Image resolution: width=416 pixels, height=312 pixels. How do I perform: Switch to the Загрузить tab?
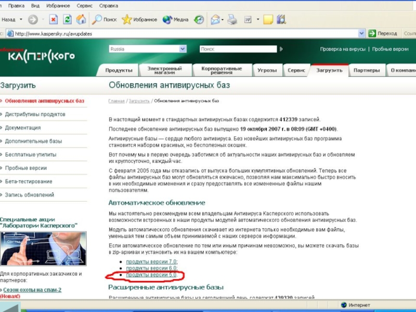(x=329, y=70)
